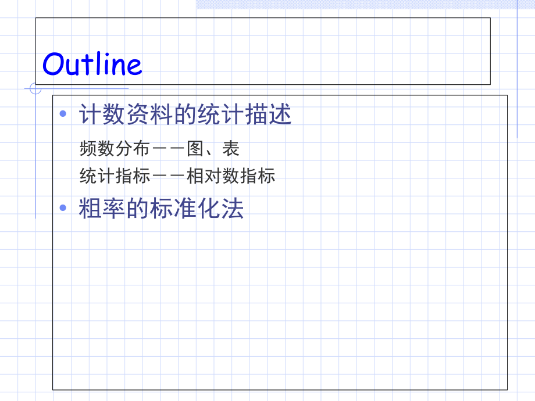
Task: Click the Outline title text
Action: (x=92, y=64)
